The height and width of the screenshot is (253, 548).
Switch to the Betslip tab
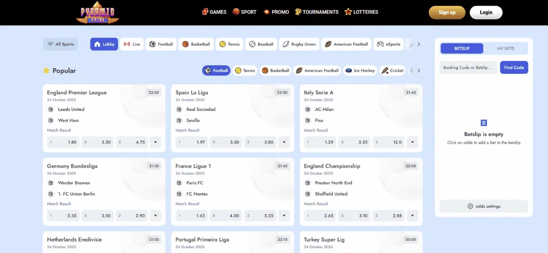(462, 48)
